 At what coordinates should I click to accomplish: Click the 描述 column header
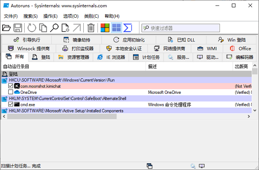tap(190, 66)
